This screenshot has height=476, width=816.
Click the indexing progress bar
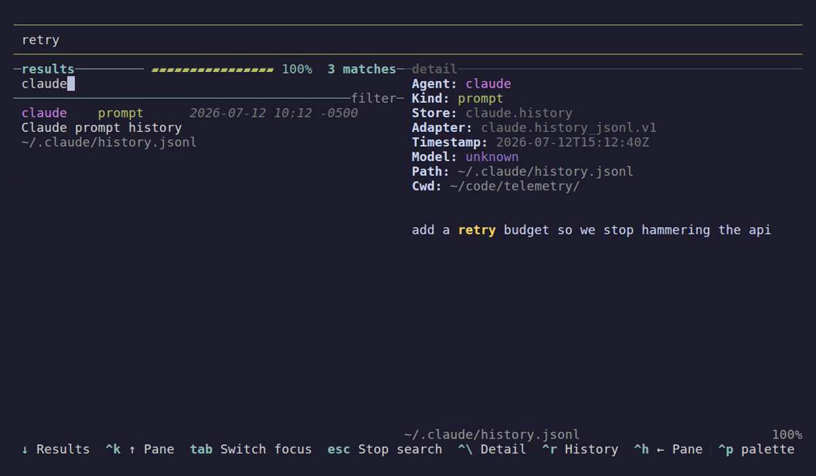(x=212, y=69)
